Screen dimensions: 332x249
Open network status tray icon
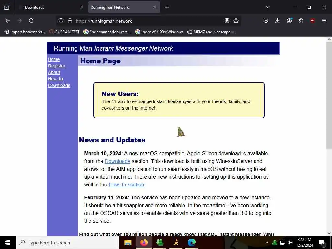coord(282,243)
